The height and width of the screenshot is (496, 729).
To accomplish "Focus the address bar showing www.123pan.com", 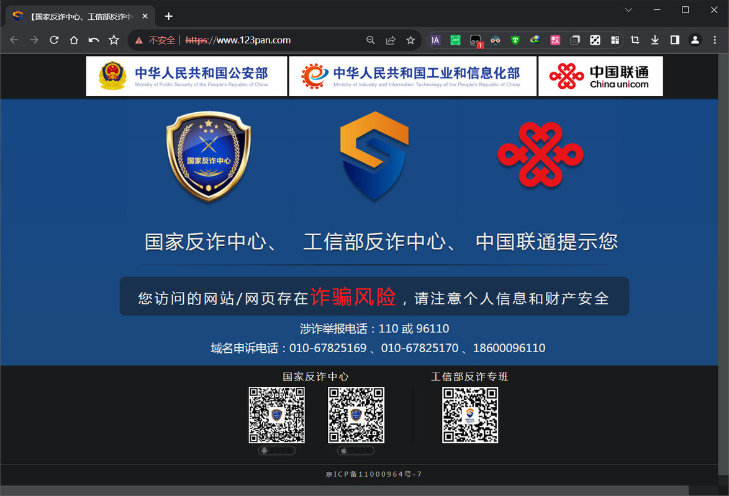I will point(238,40).
